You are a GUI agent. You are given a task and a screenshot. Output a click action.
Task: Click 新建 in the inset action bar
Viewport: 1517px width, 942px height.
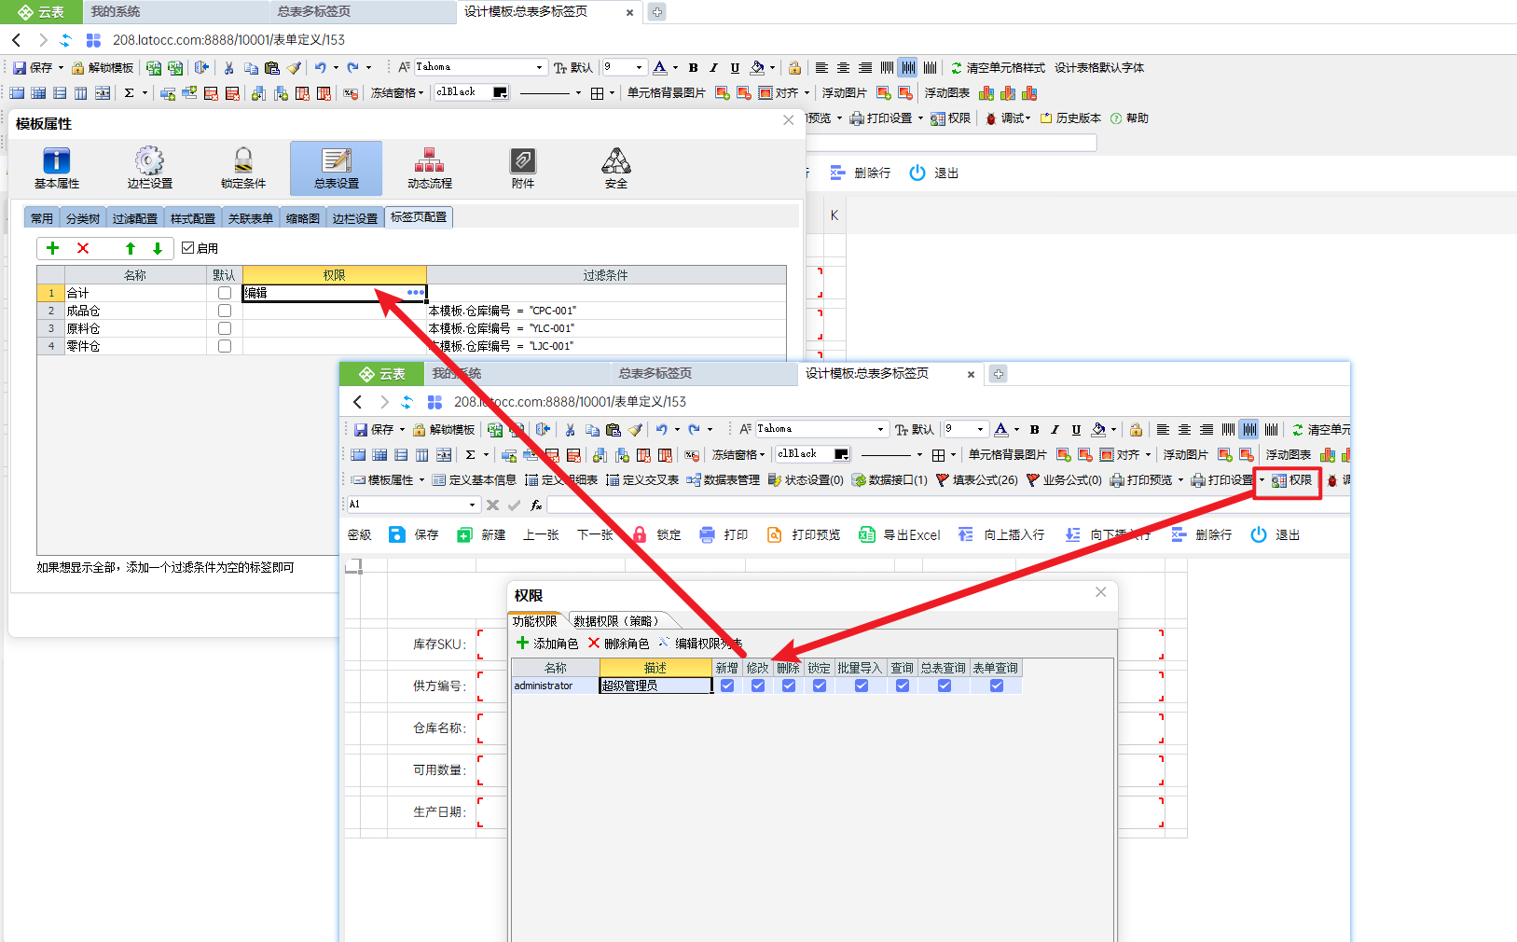(x=481, y=534)
